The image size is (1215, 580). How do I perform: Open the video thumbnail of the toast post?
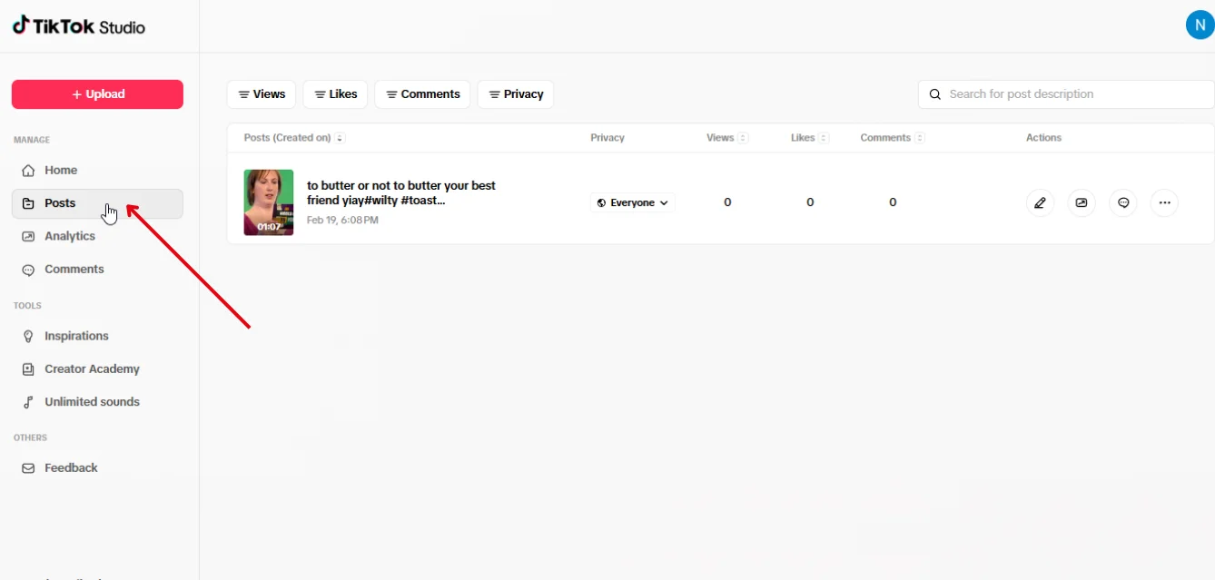269,202
